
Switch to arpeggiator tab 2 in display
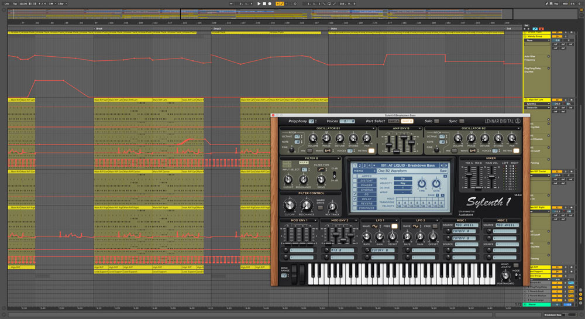(359, 166)
